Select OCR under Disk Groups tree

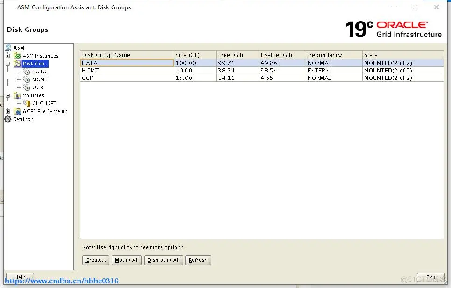pyautogui.click(x=38, y=87)
